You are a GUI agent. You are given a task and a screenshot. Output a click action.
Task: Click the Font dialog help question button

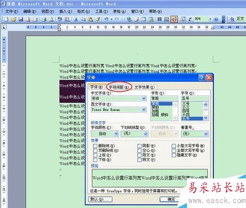[x=202, y=77]
